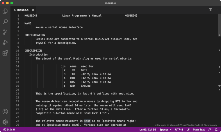Open the Extensions view

point(5,53)
